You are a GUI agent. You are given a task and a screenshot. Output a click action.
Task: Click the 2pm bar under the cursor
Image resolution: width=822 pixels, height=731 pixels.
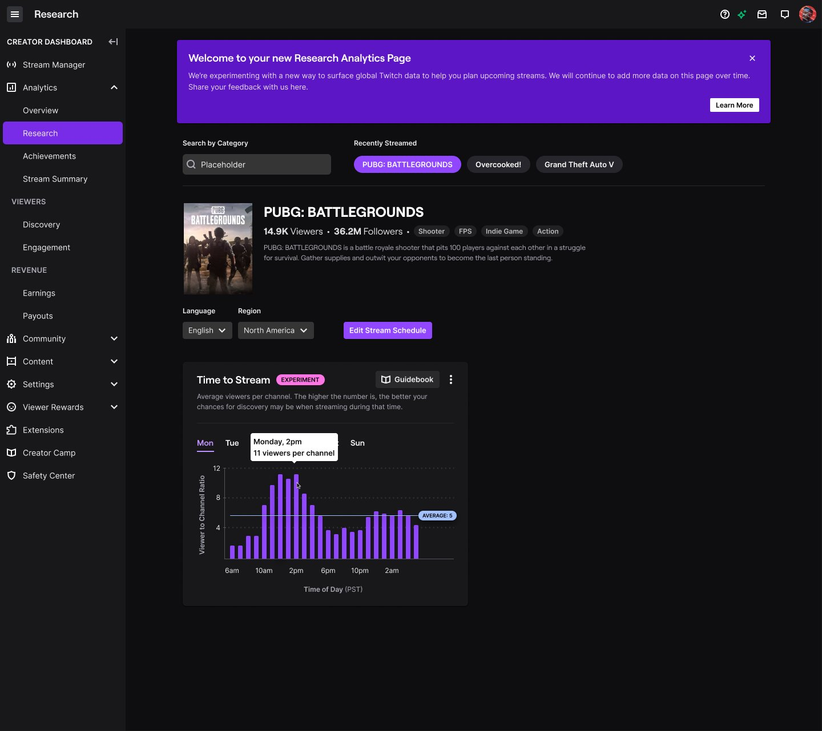[296, 516]
